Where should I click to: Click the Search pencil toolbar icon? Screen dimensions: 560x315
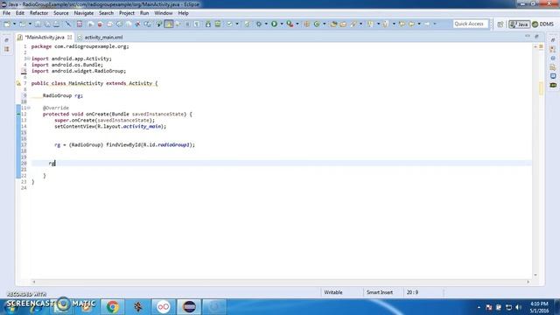click(x=353, y=24)
